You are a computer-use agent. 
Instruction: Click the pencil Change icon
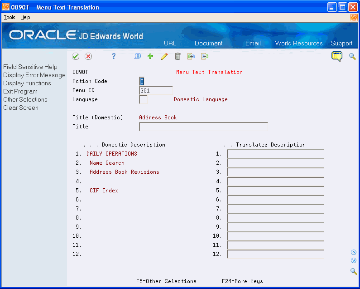tap(164, 56)
